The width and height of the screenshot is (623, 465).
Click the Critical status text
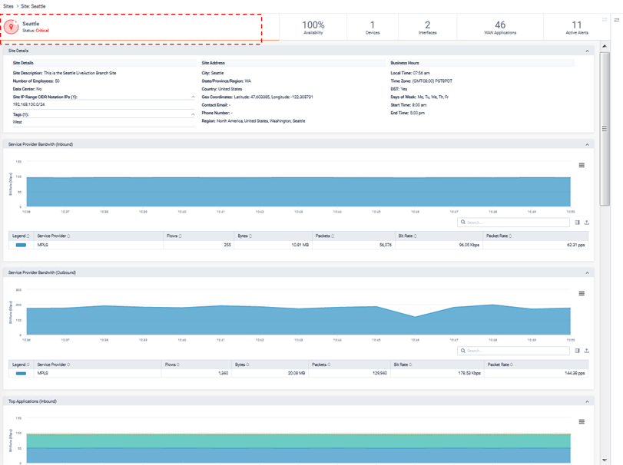point(42,31)
